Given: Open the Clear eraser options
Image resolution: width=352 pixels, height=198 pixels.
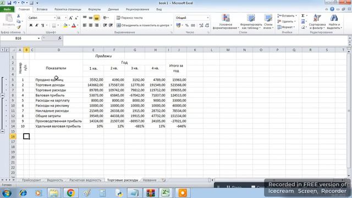Looking at the screenshot, I should pos(303,27).
